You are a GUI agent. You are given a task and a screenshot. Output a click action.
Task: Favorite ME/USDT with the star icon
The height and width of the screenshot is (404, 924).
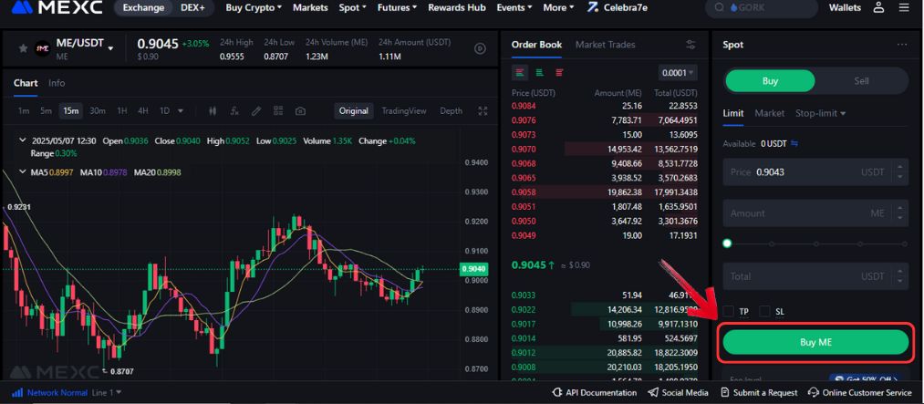(x=23, y=48)
